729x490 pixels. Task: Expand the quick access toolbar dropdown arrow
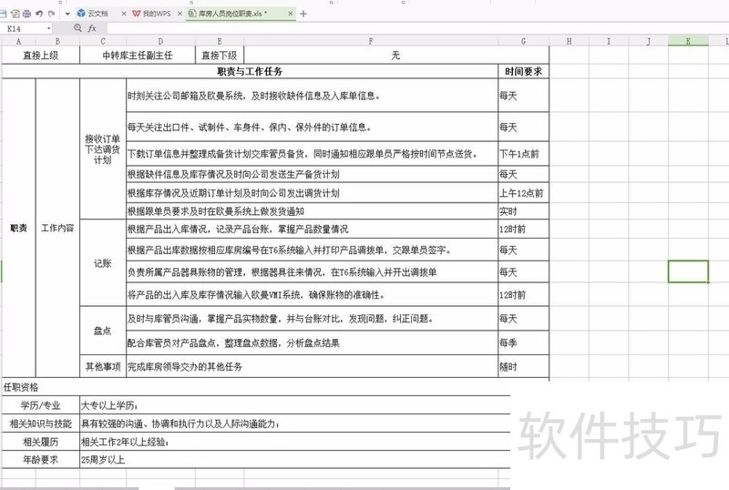(69, 14)
